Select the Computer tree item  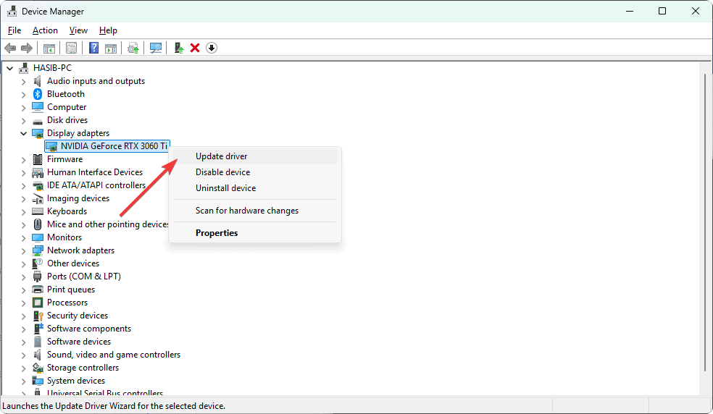[x=67, y=107]
